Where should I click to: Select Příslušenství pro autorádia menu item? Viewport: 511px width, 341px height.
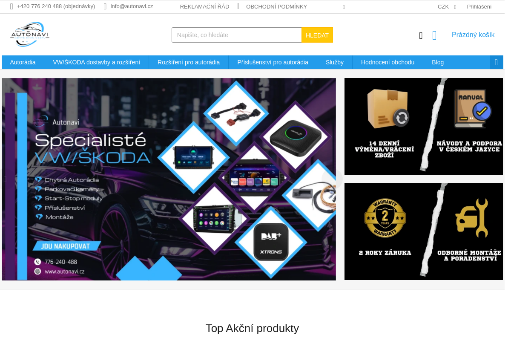point(273,62)
